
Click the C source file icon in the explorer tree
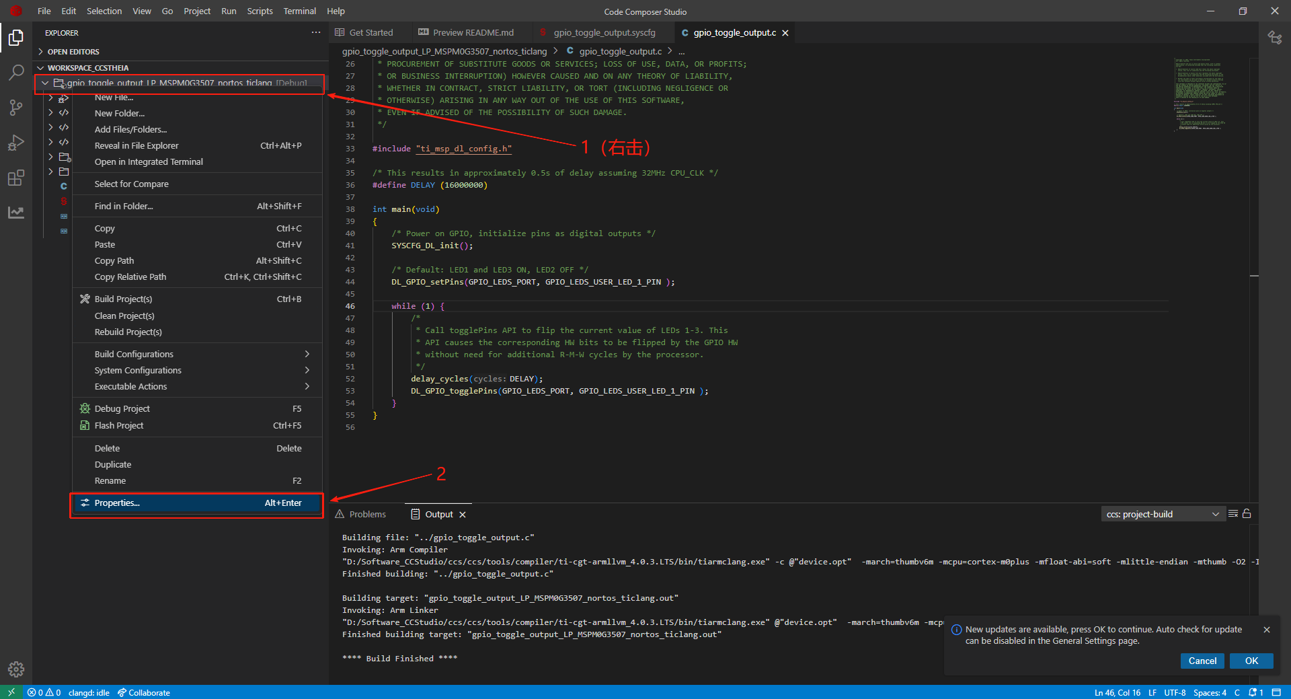point(64,186)
